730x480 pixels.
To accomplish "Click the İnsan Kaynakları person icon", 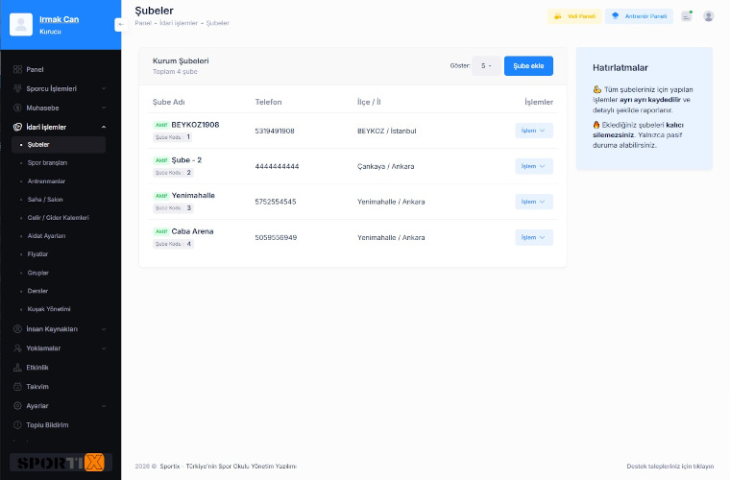I will tap(17, 329).
